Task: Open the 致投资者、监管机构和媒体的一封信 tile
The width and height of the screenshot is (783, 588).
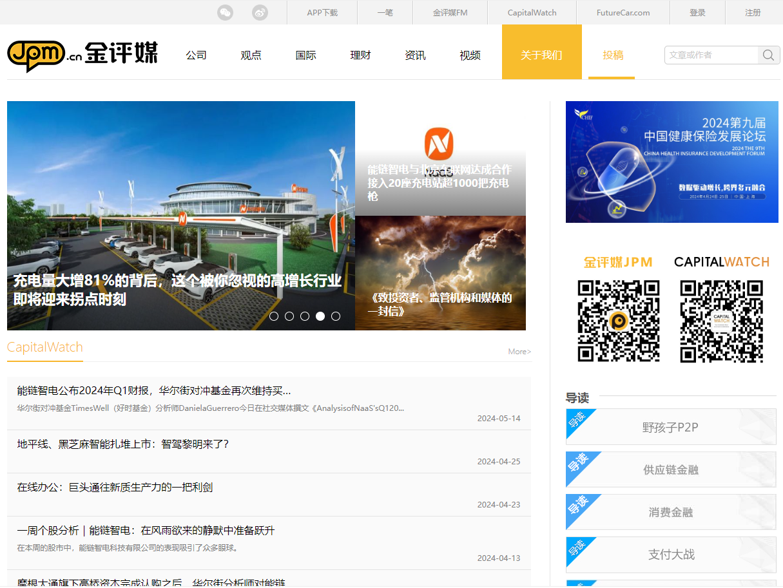Action: (x=440, y=273)
